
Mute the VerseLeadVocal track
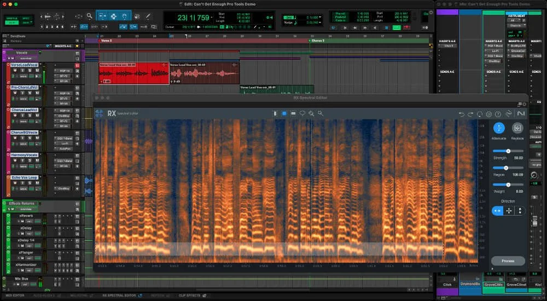[x=37, y=71]
